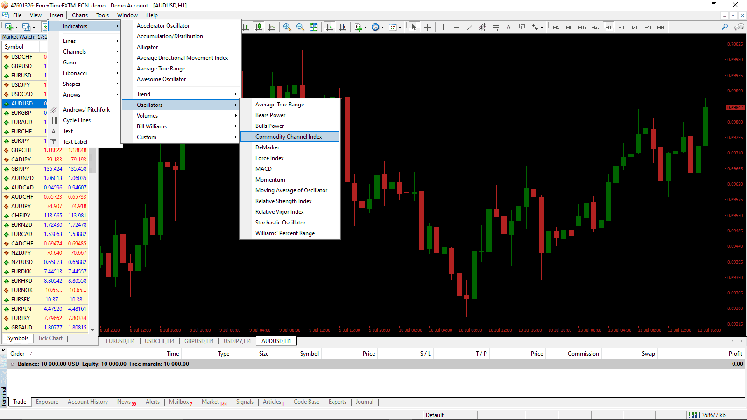747x420 pixels.
Task: Select the crosshair tool
Action: pyautogui.click(x=427, y=27)
